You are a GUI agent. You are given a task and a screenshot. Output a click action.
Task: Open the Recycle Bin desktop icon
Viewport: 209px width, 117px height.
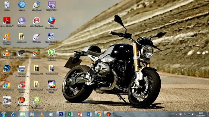pos(7,6)
